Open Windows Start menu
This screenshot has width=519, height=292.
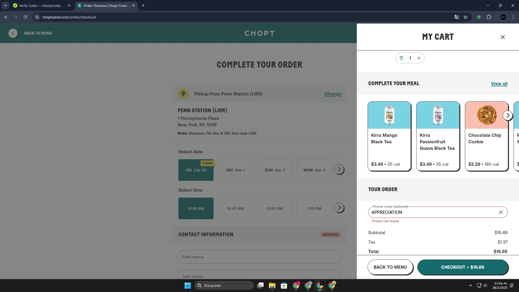tap(188, 285)
